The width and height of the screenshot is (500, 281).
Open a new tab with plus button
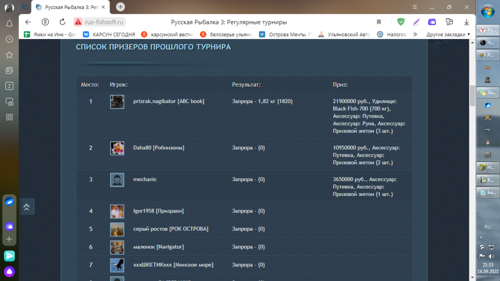pyautogui.click(x=120, y=7)
